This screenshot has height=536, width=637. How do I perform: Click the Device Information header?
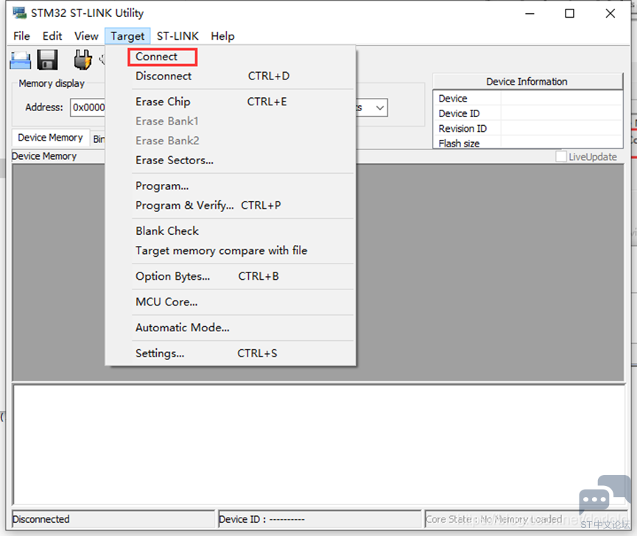(x=527, y=82)
